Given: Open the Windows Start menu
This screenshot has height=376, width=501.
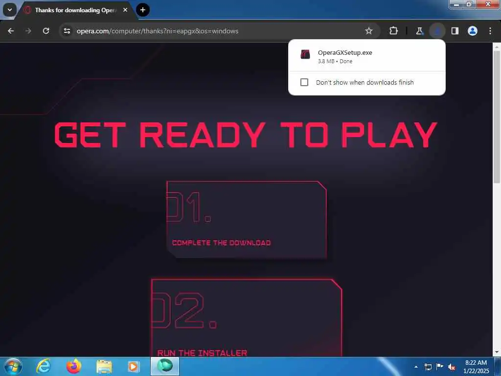Looking at the screenshot, I should 13,366.
